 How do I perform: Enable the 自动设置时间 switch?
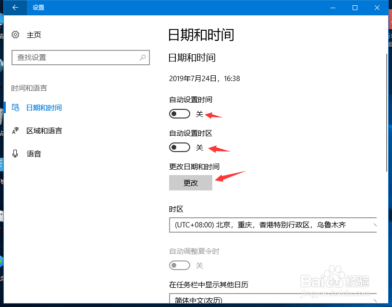(x=180, y=114)
